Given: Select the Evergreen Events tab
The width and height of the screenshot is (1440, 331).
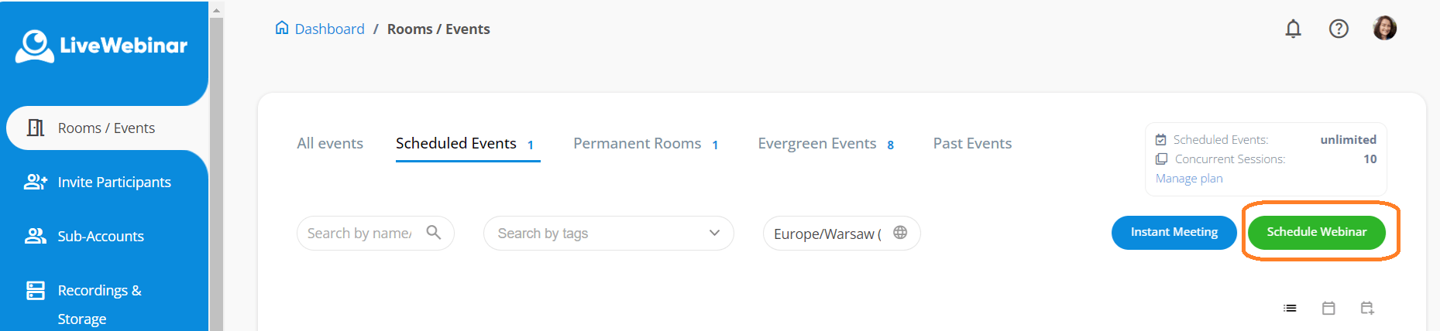Looking at the screenshot, I should pos(817,143).
